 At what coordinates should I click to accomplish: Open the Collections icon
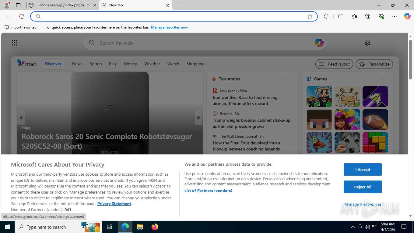[x=368, y=16]
